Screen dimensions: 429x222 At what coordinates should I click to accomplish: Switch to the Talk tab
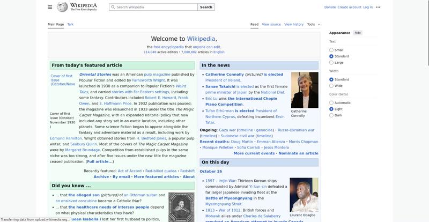[x=70, y=24]
